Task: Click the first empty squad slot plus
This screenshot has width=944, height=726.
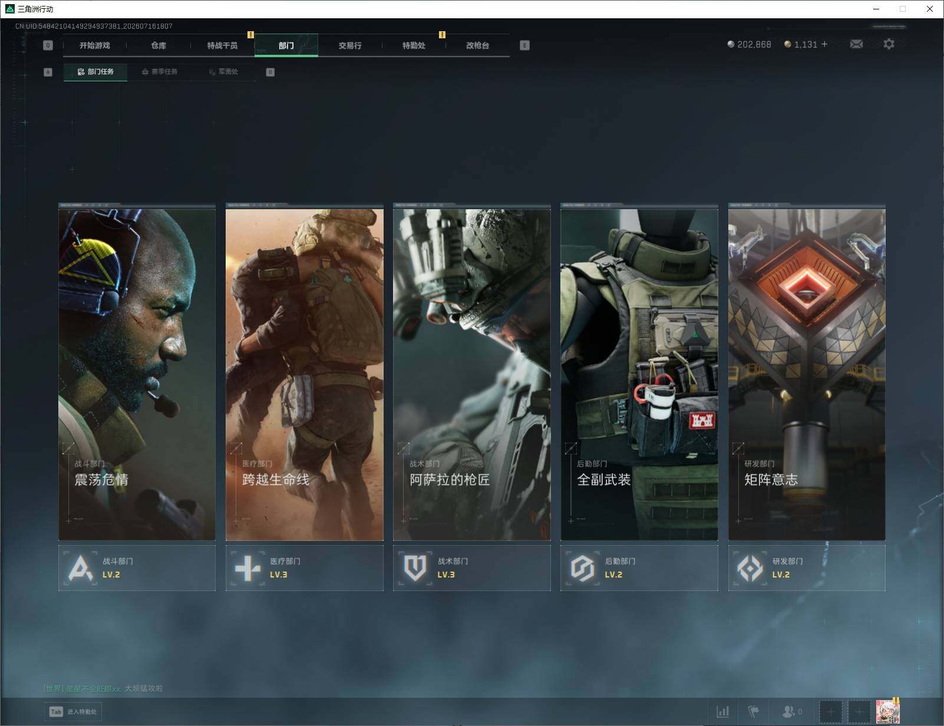Action: tap(831, 712)
